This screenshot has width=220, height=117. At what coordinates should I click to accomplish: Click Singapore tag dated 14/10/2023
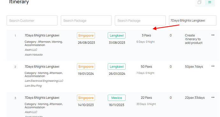point(86,98)
